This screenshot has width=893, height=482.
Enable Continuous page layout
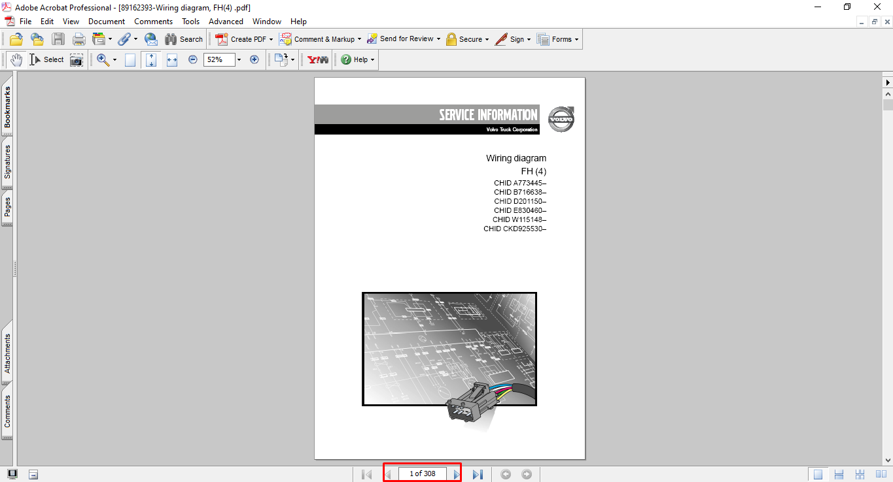click(x=839, y=474)
